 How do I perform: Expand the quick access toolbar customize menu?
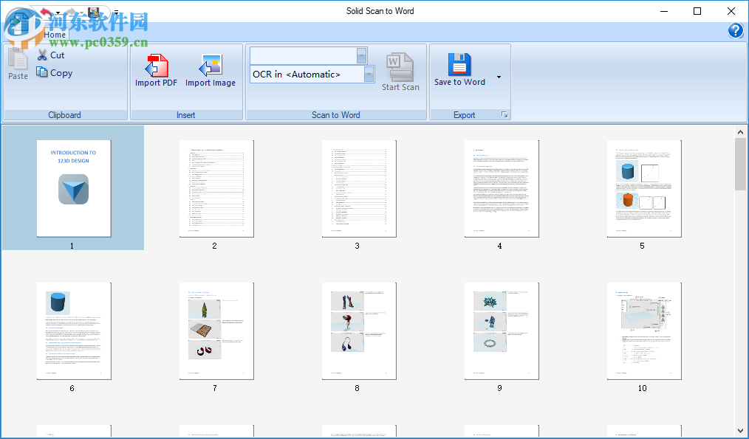115,12
